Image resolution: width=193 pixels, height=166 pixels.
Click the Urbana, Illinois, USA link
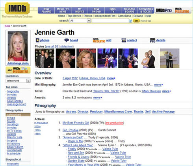92,78
